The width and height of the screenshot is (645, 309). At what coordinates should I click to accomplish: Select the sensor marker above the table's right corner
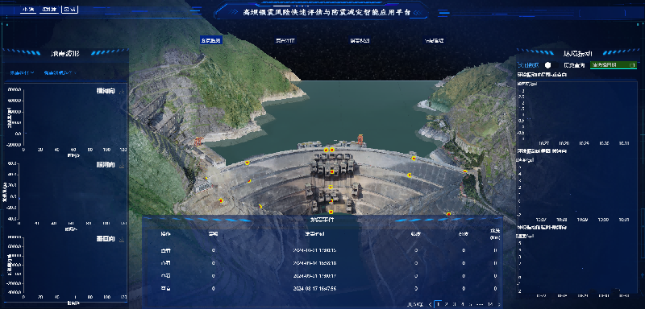[x=448, y=214]
